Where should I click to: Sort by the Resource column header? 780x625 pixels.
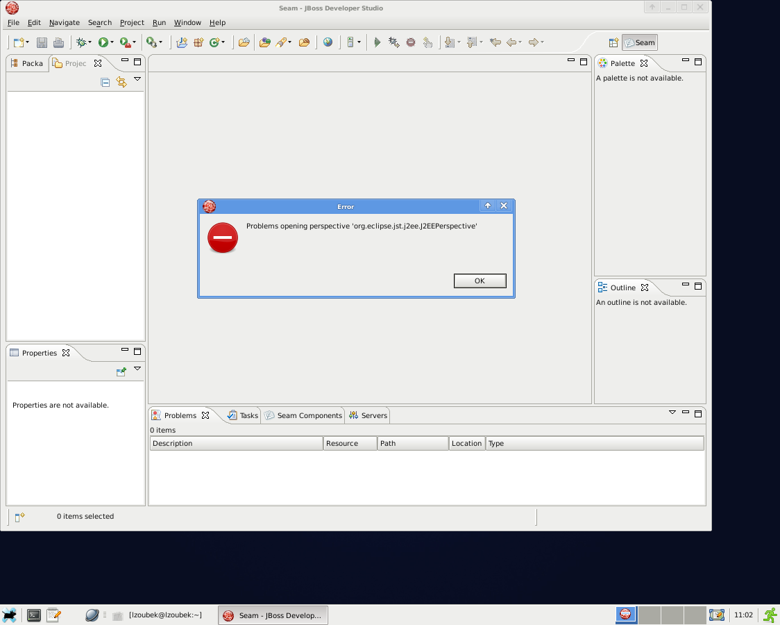tap(350, 443)
